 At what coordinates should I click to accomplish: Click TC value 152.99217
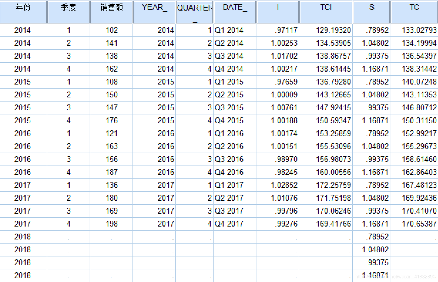pos(414,134)
